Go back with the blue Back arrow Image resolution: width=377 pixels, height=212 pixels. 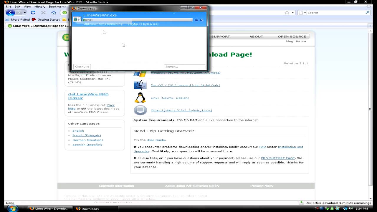pos(10,13)
